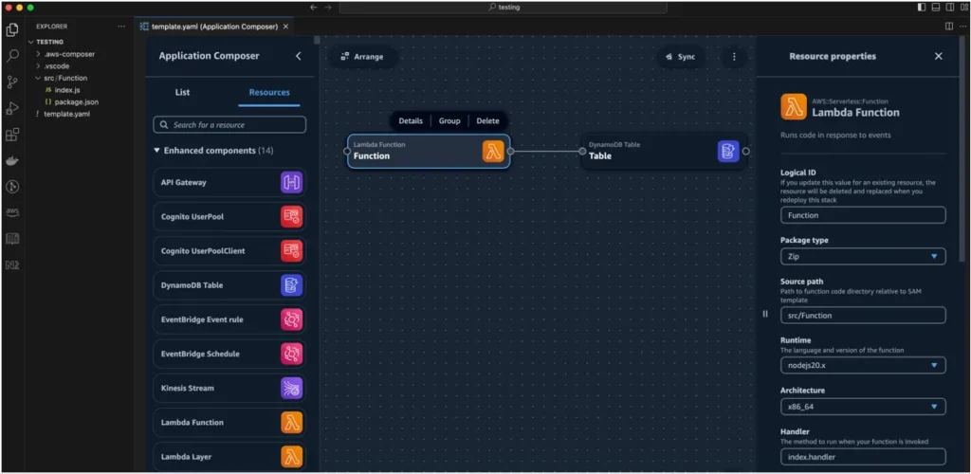The height and width of the screenshot is (474, 971).
Task: Open the Package type dropdown
Action: click(863, 256)
